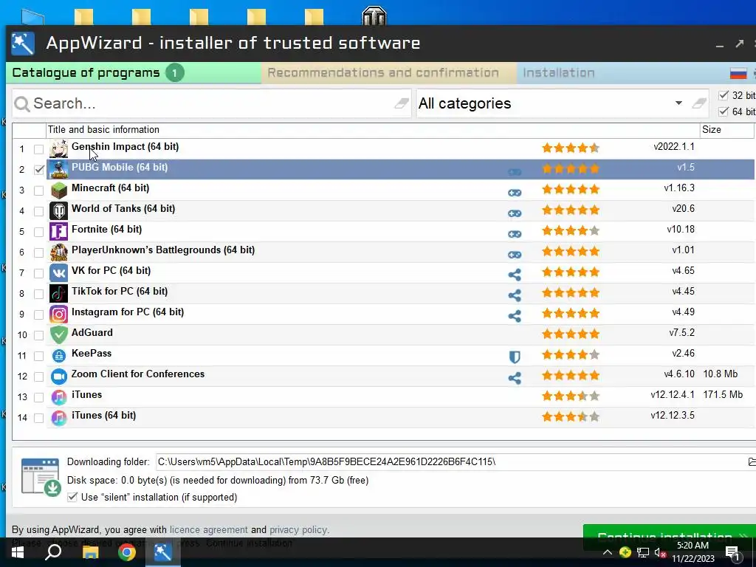Click the downloading folder path field
This screenshot has height=567, width=756.
click(451, 462)
